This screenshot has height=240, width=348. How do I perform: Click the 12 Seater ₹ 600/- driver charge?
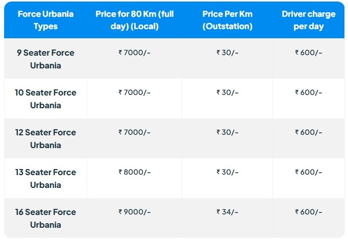[x=309, y=132]
